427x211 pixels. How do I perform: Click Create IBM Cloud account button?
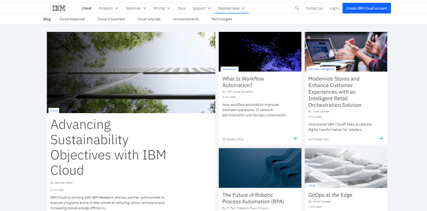pyautogui.click(x=367, y=8)
